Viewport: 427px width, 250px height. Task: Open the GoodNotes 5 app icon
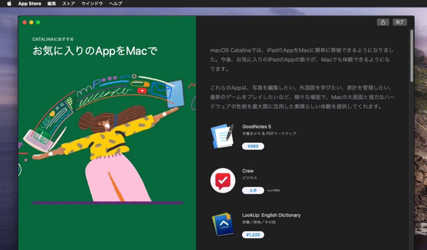point(223,136)
